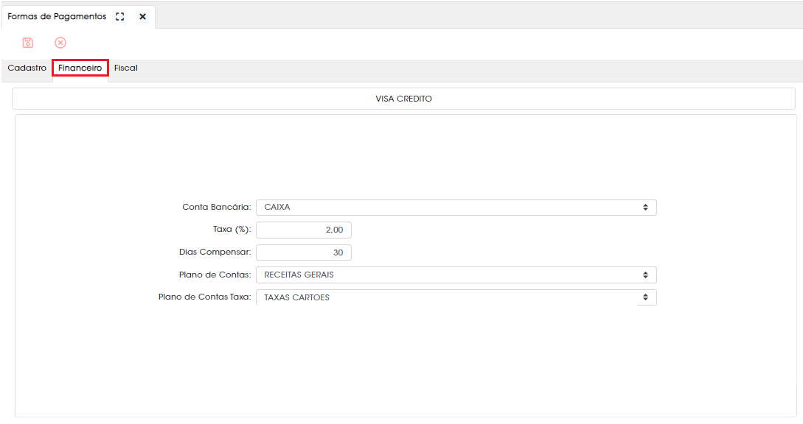Open the Conta Bancária dropdown
The width and height of the screenshot is (803, 424).
pos(456,207)
